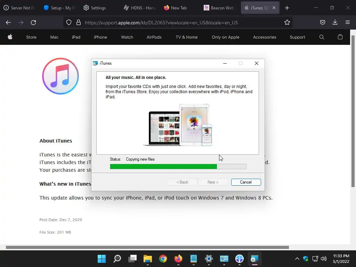Switch to New Tab tab

[176, 8]
